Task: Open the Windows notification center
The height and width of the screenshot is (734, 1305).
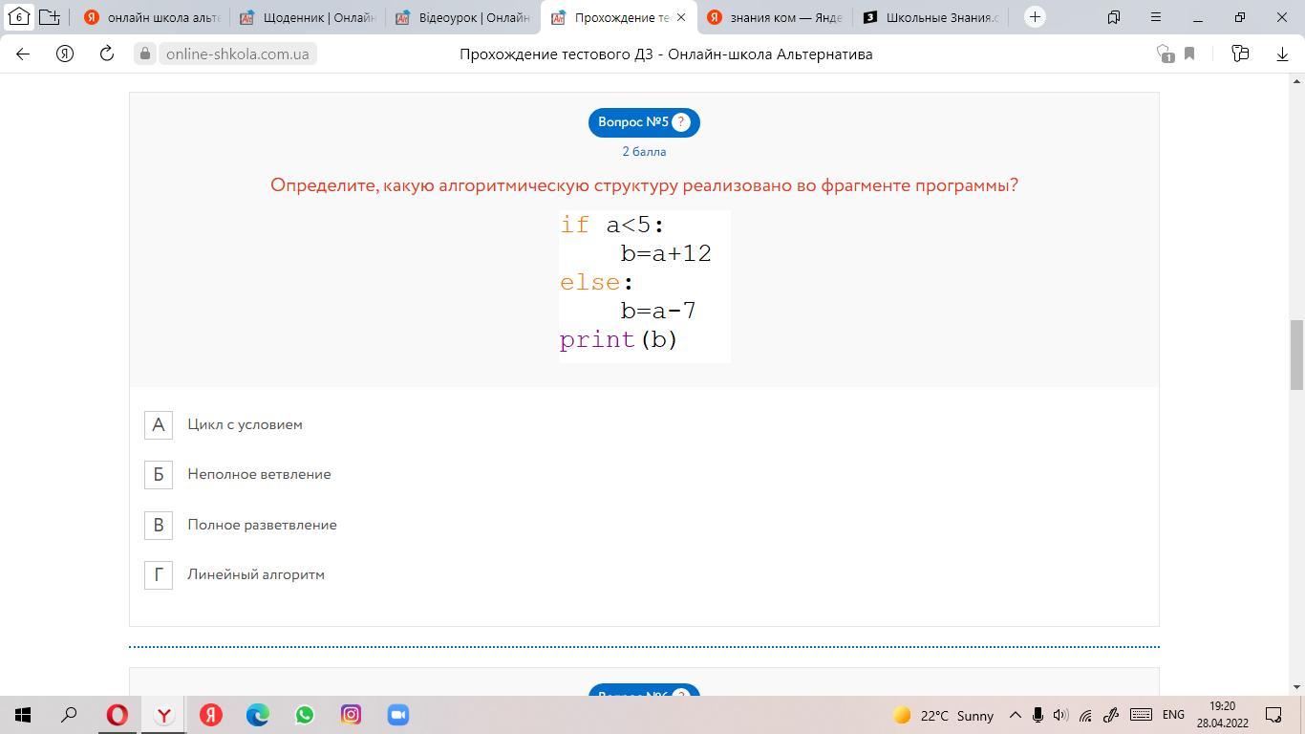Action: pos(1273,715)
